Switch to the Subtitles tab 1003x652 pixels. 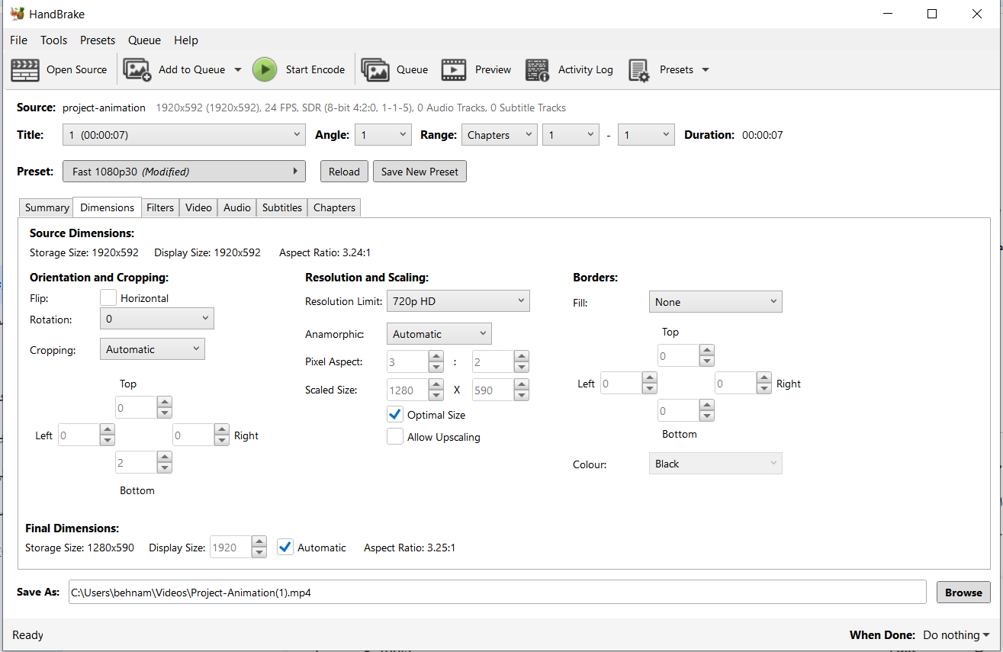[282, 207]
